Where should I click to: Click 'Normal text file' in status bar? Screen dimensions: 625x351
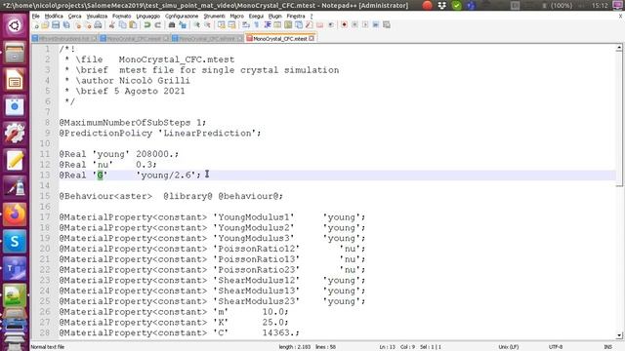(x=48, y=347)
